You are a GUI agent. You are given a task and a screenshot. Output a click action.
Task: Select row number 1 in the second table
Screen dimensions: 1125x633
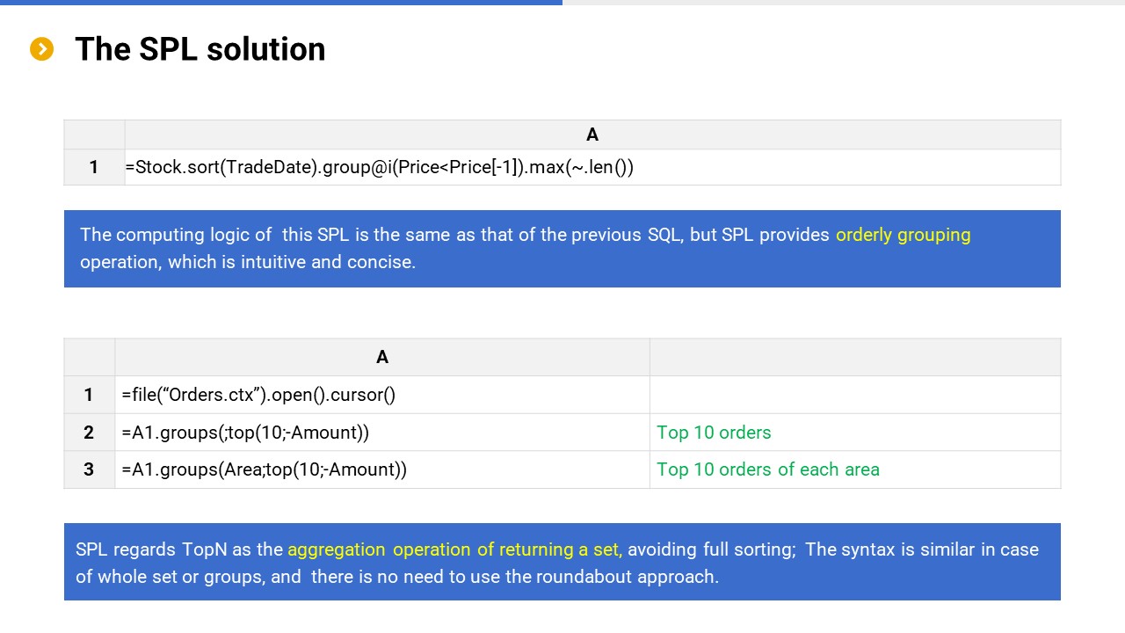click(x=89, y=395)
